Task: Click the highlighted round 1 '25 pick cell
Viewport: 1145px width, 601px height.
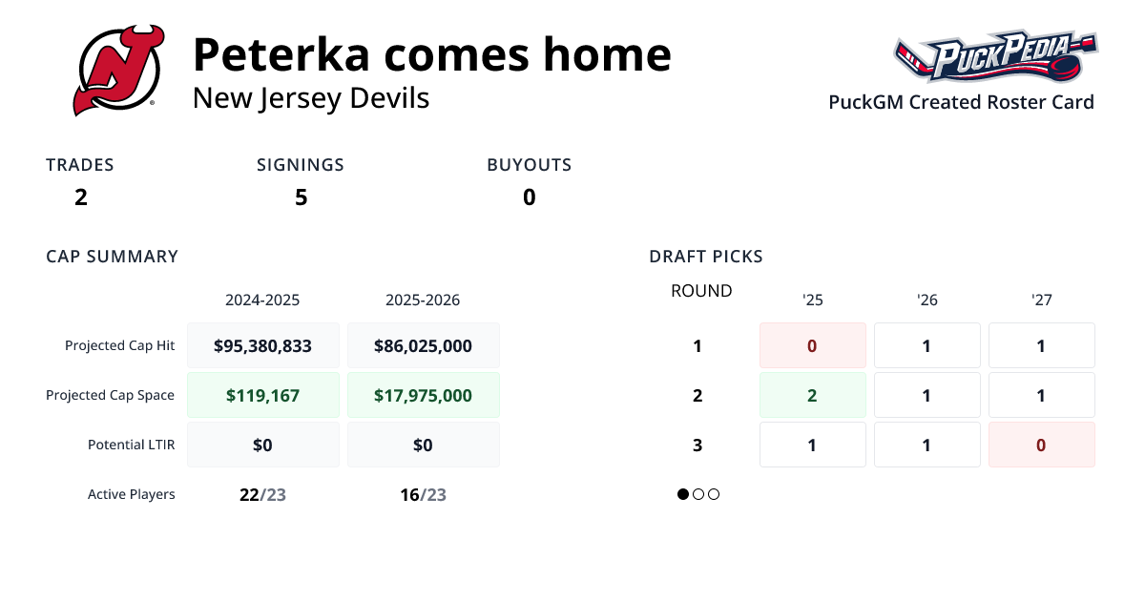Action: [812, 345]
